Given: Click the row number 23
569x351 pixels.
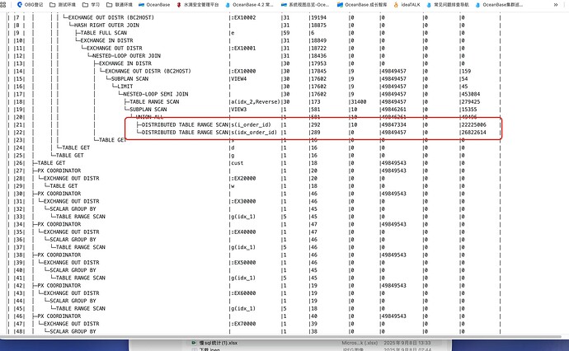Looking at the screenshot, I should click(19, 140).
